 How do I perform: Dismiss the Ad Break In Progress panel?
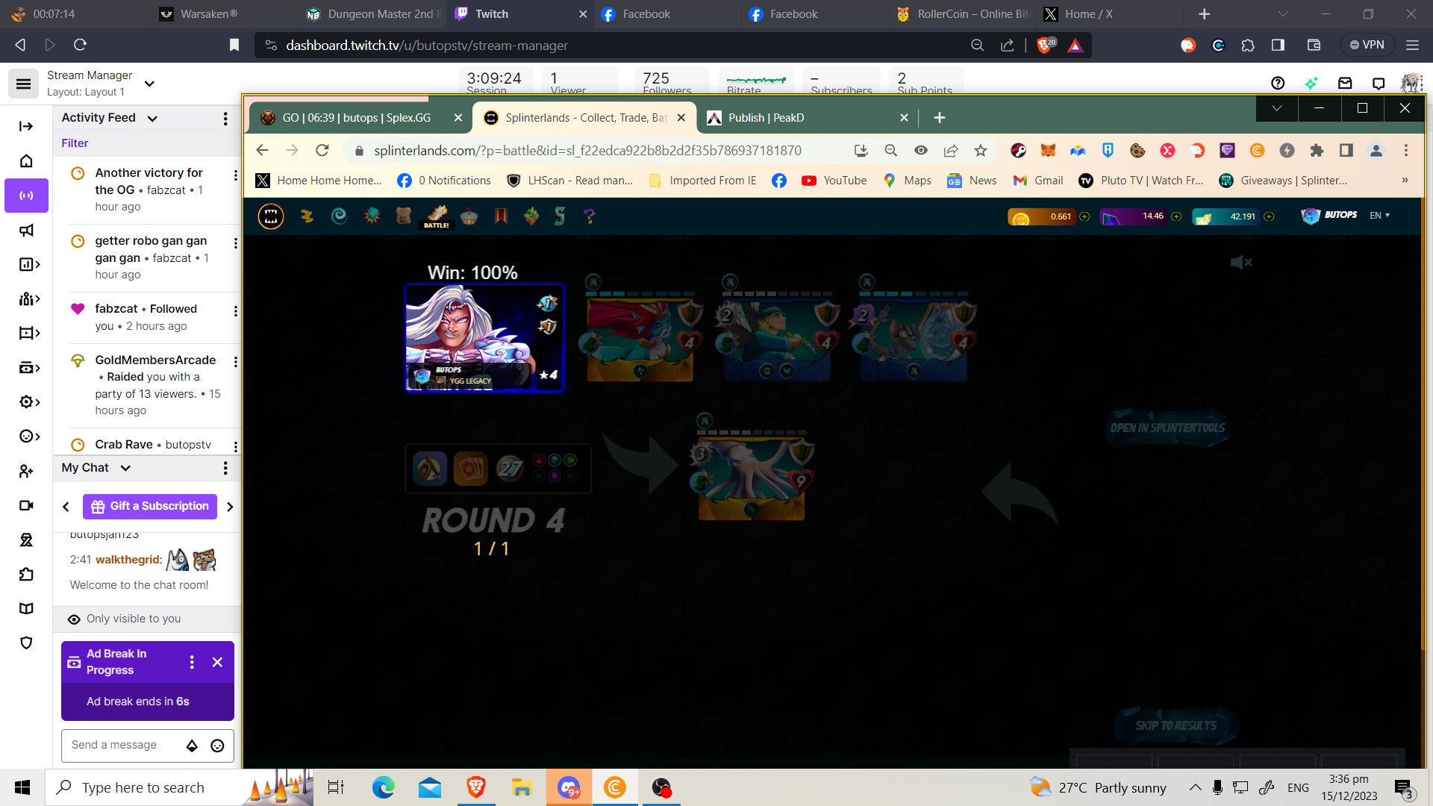[217, 662]
